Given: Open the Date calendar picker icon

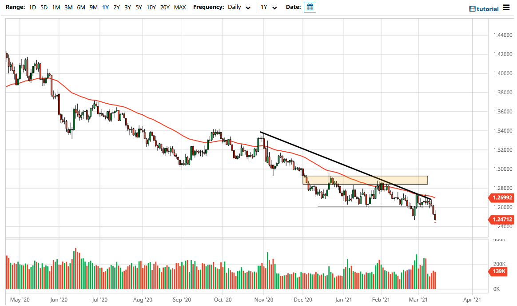Looking at the screenshot, I should click(x=310, y=7).
